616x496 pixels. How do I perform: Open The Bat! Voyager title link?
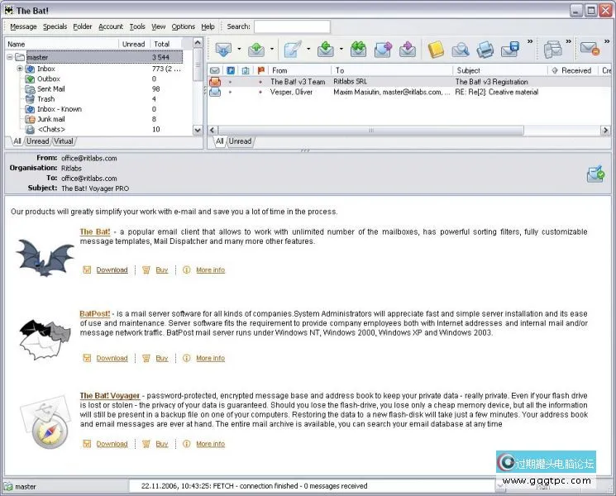point(110,395)
